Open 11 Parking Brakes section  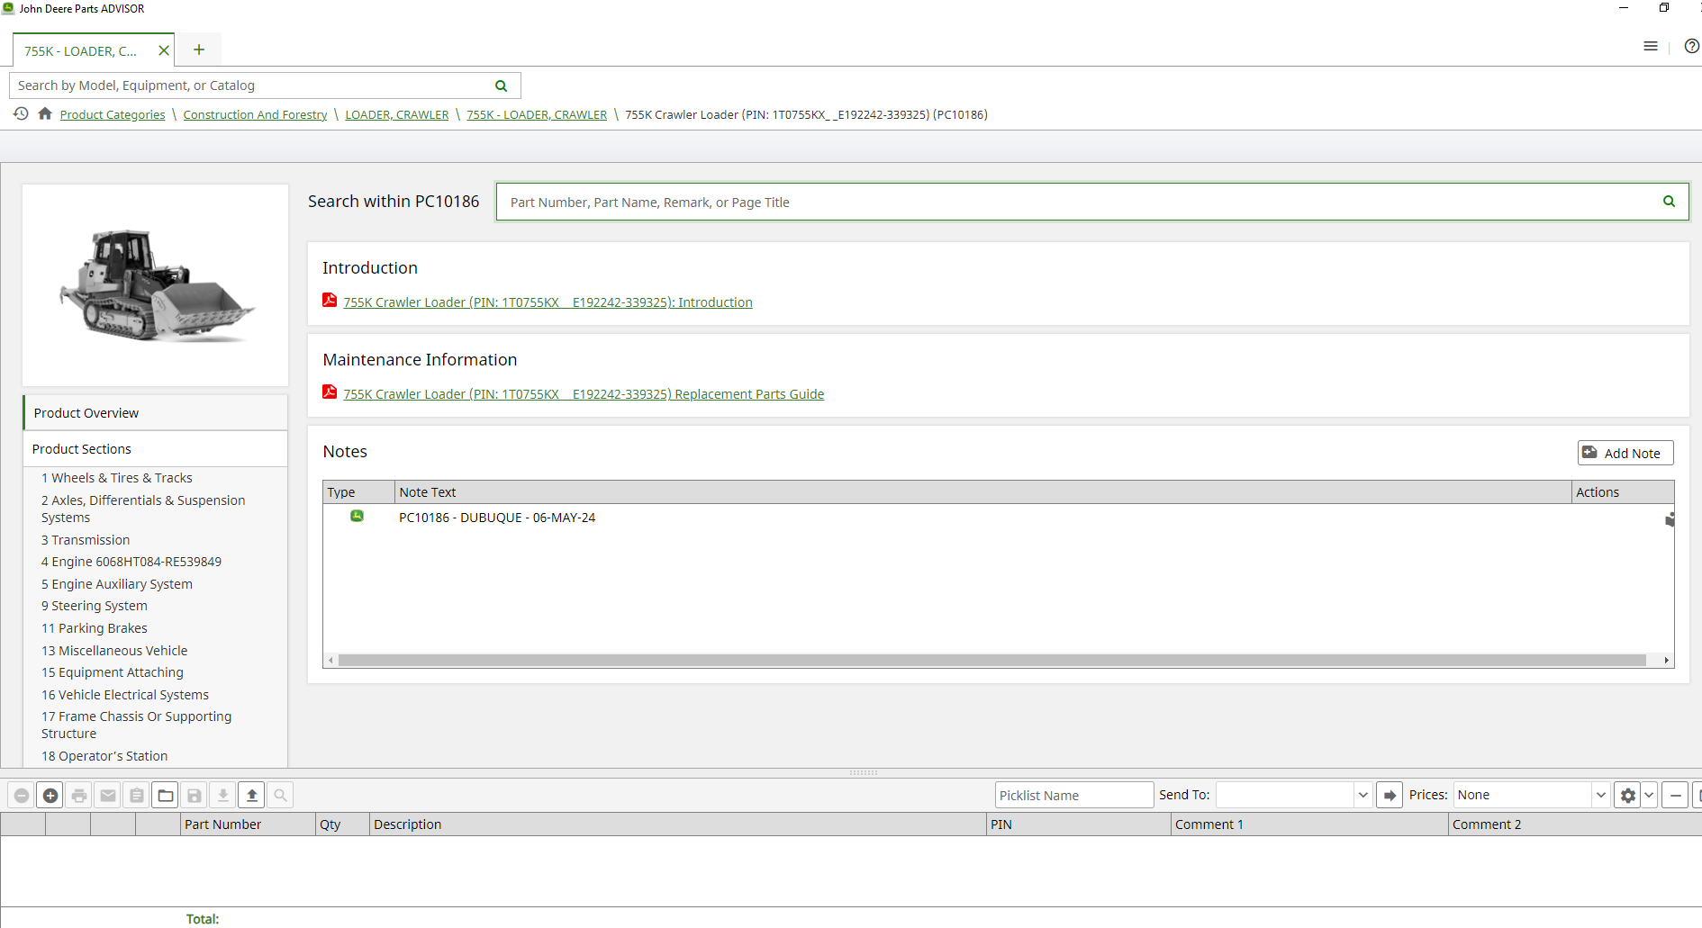pos(95,628)
